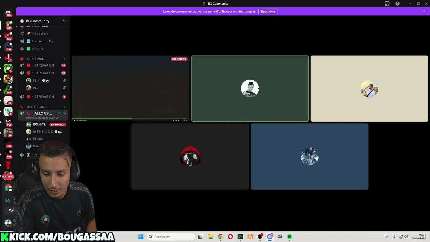430x242 pixels.
Task: Open the server icon with 575 badge
Action: (8, 154)
